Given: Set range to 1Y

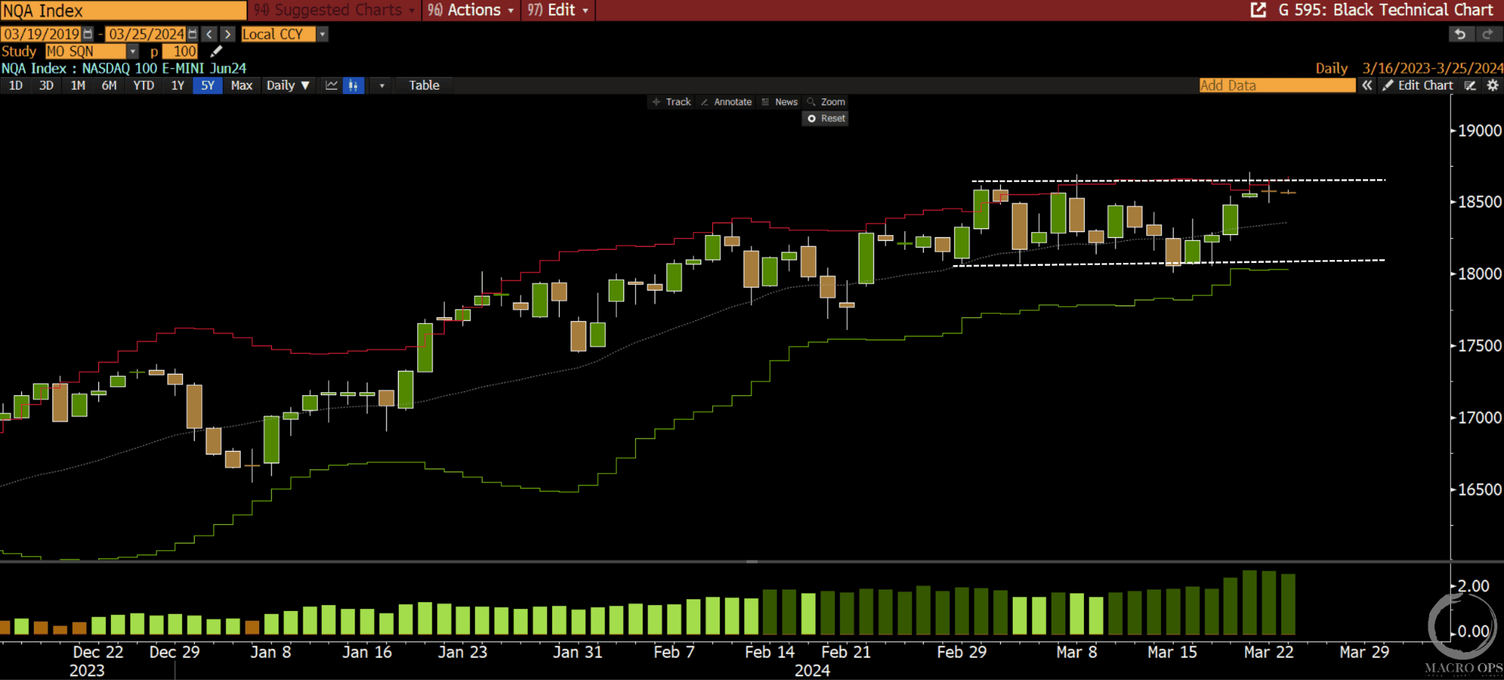Looking at the screenshot, I should [178, 85].
